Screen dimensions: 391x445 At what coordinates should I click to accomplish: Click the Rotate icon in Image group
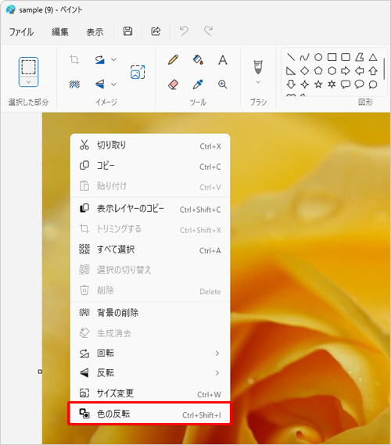click(99, 60)
